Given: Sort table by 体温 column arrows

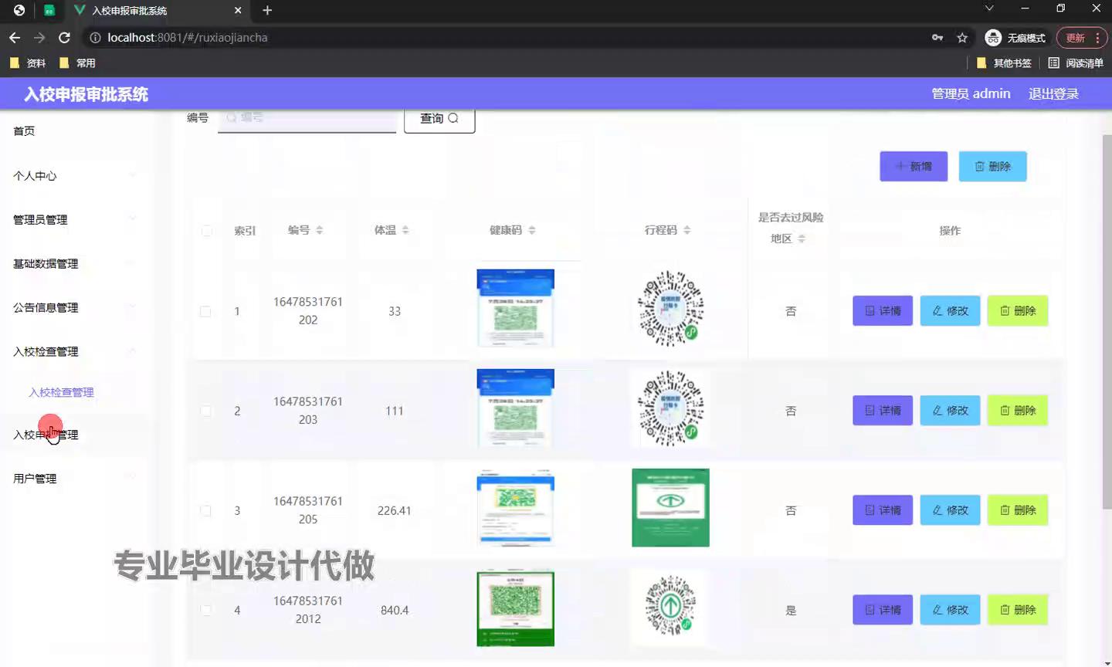Looking at the screenshot, I should pyautogui.click(x=405, y=230).
